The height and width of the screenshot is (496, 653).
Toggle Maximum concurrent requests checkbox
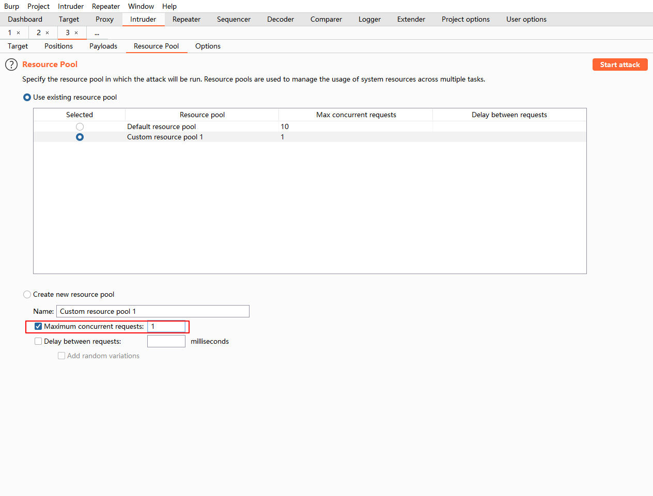pyautogui.click(x=38, y=326)
